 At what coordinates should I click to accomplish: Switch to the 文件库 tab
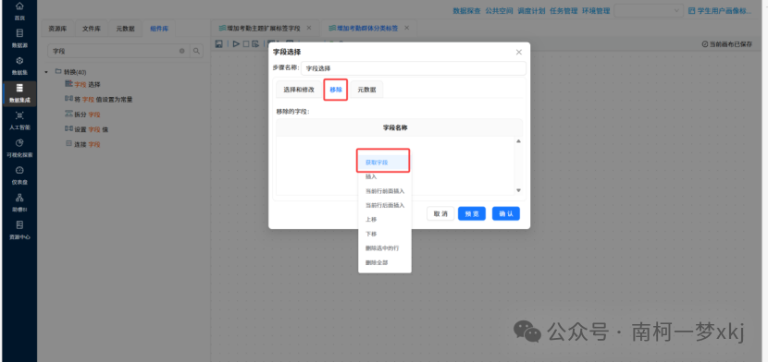(92, 29)
